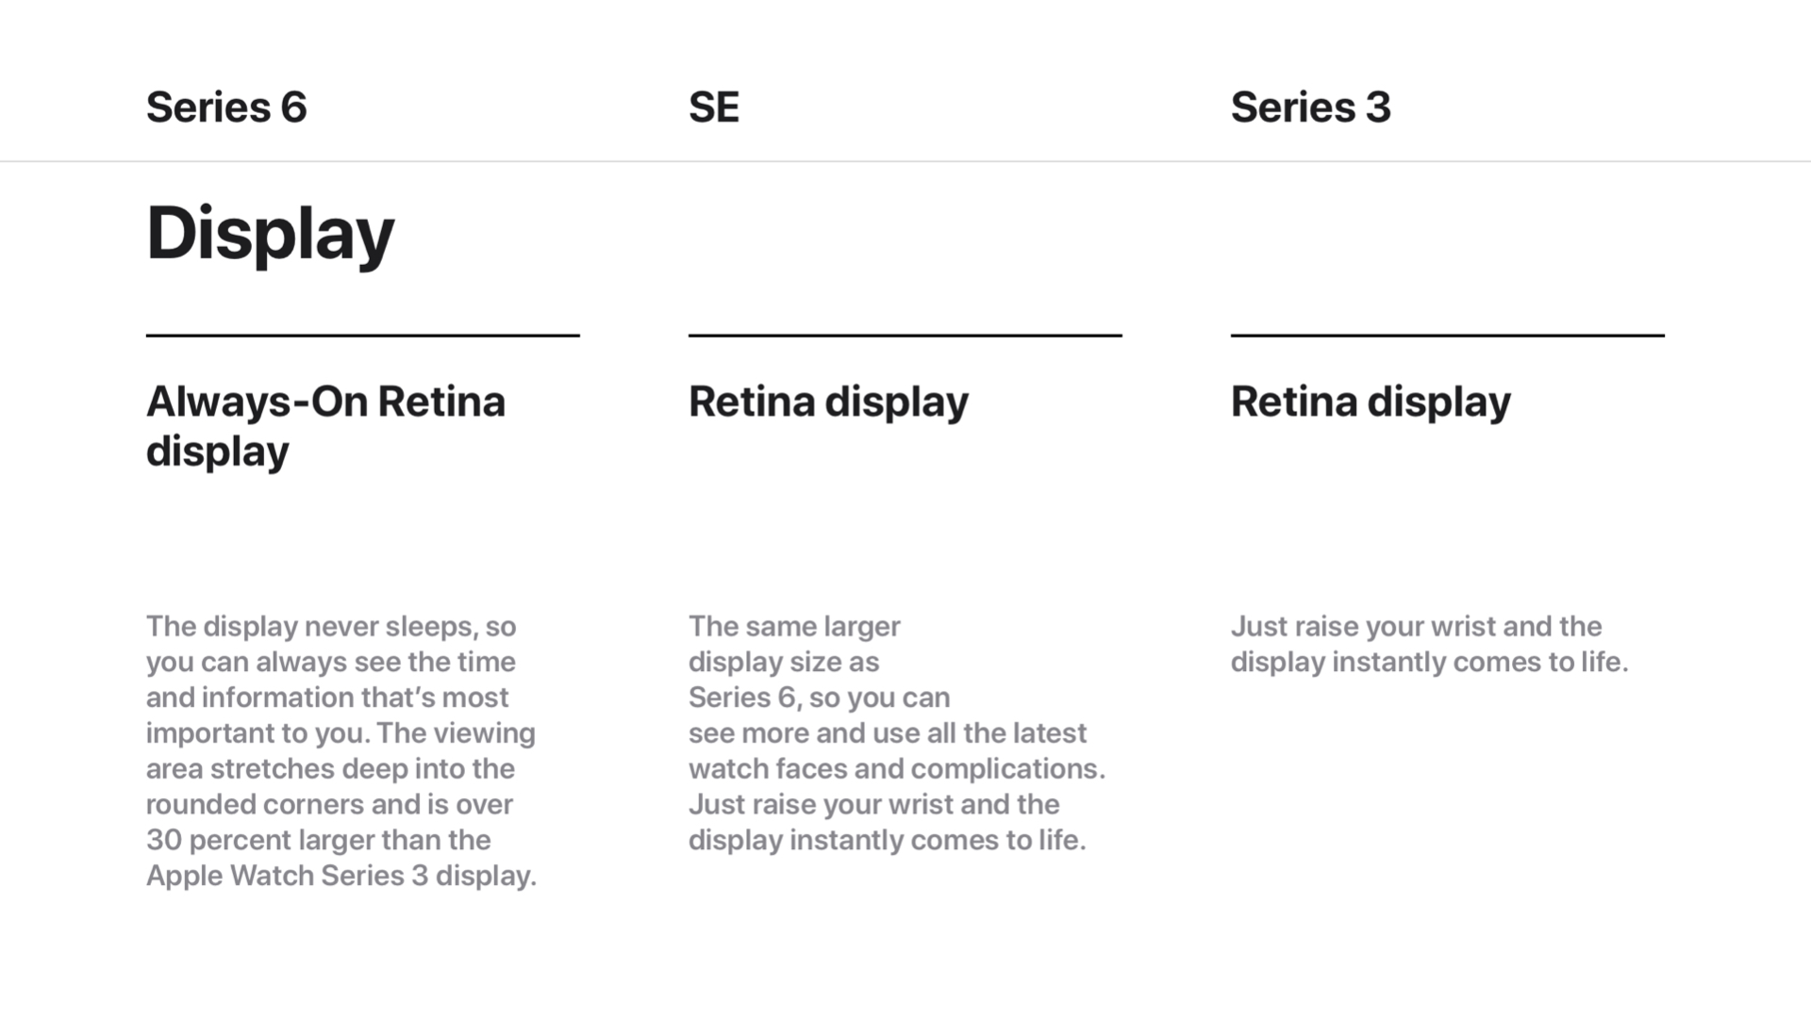Click the "30 percent larger than the" line
The image size is (1811, 1018).
[318, 840]
